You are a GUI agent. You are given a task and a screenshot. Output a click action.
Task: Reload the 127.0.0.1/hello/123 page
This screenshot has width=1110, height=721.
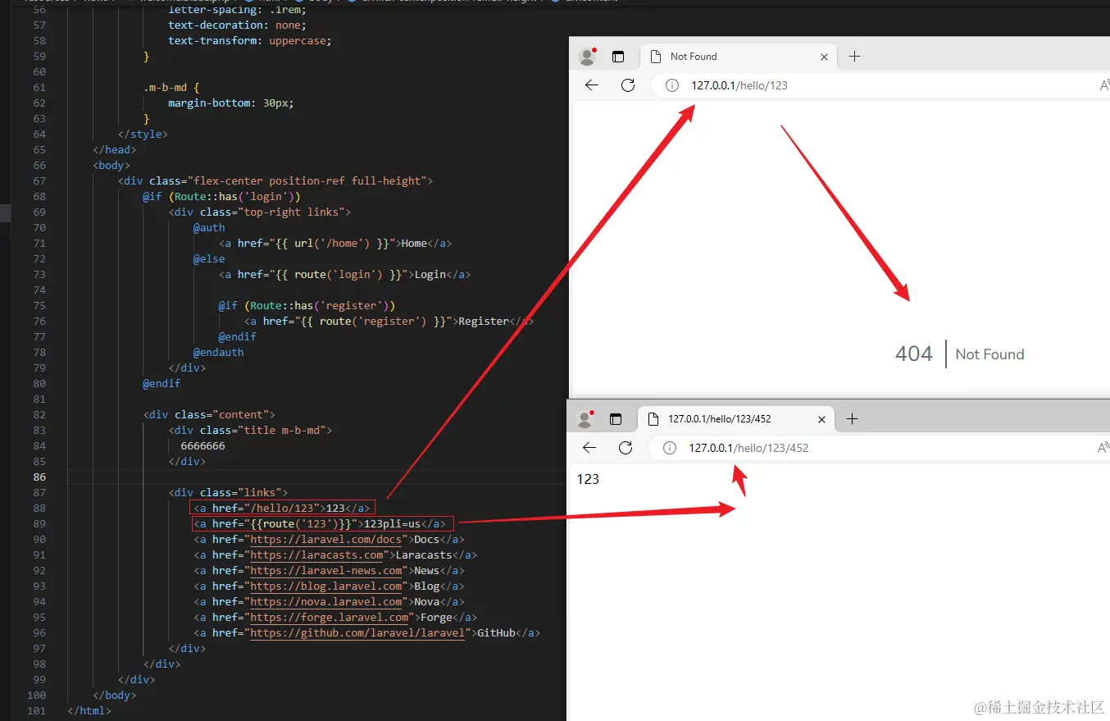click(x=628, y=85)
